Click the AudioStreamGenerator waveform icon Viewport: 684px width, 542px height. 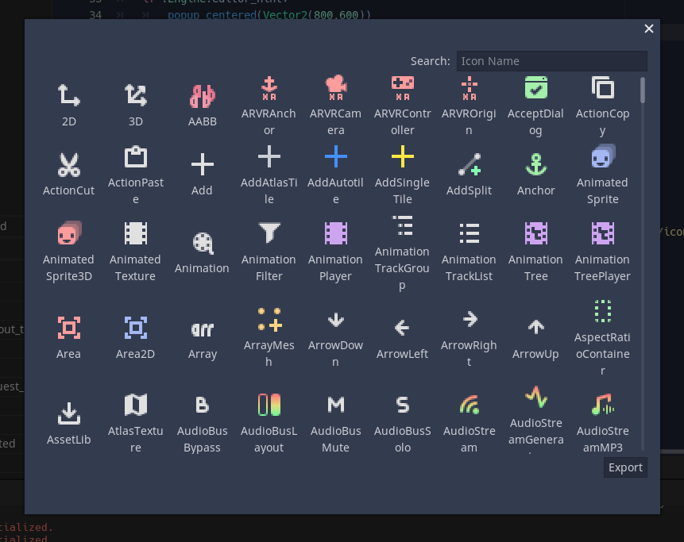[536, 397]
